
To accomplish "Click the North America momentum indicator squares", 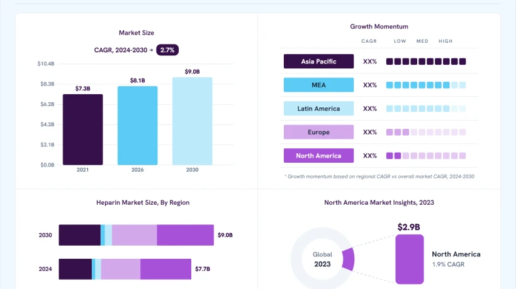I will point(426,156).
